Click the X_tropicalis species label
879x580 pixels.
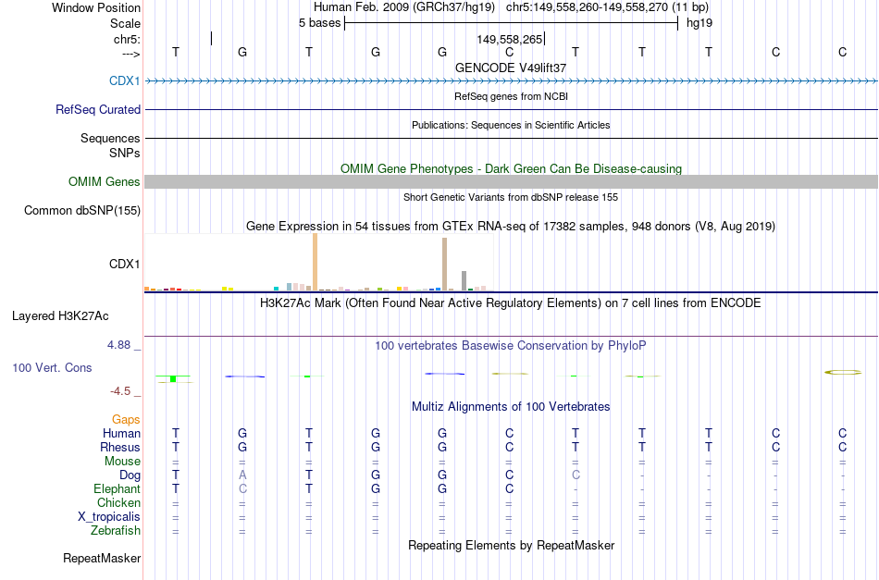[x=109, y=517]
